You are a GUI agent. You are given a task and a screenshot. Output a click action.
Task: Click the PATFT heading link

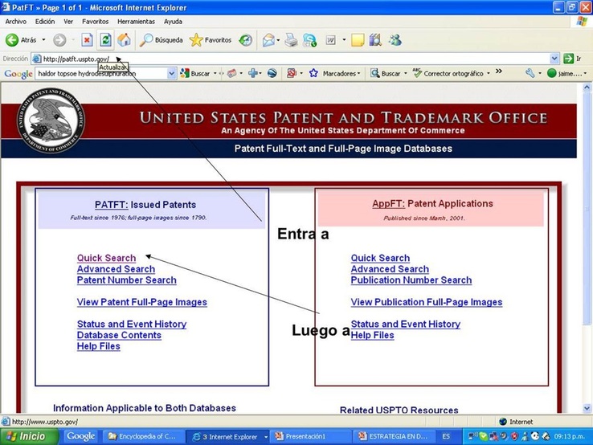click(111, 205)
